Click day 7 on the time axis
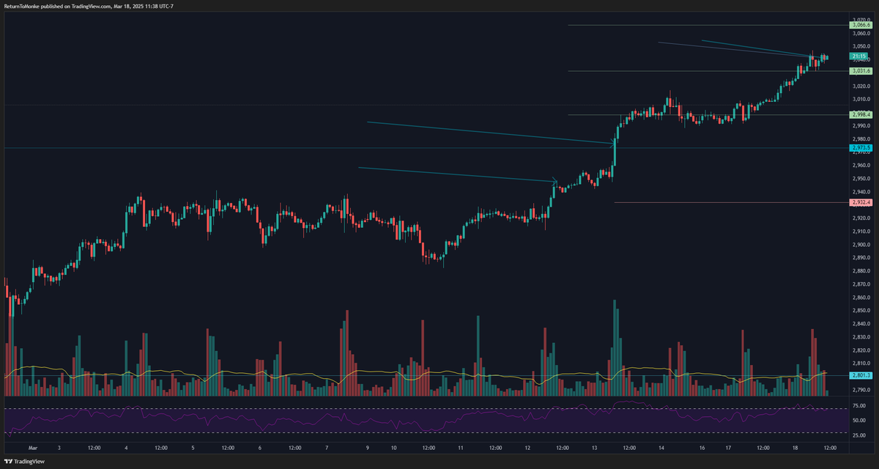Image resolution: width=879 pixels, height=469 pixels. (x=327, y=447)
